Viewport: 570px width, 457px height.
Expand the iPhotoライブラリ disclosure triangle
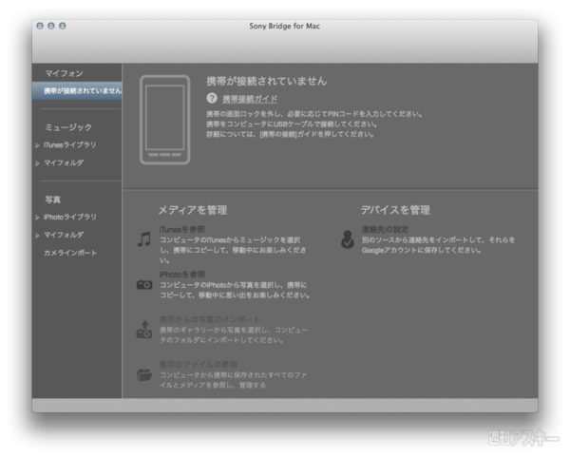tap(37, 218)
